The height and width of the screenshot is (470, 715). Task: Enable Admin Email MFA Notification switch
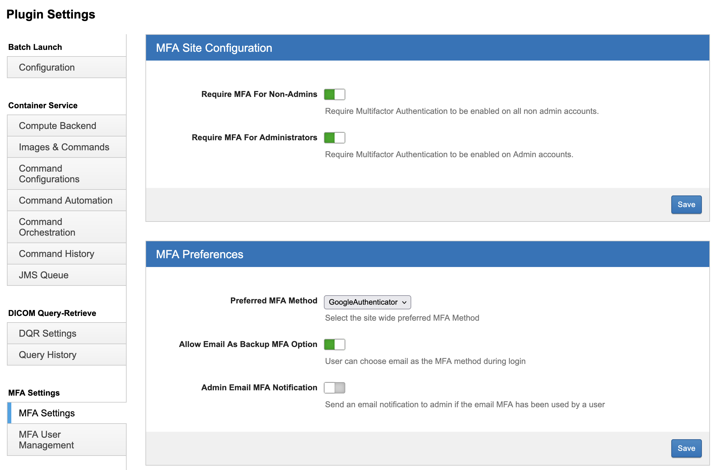click(334, 388)
